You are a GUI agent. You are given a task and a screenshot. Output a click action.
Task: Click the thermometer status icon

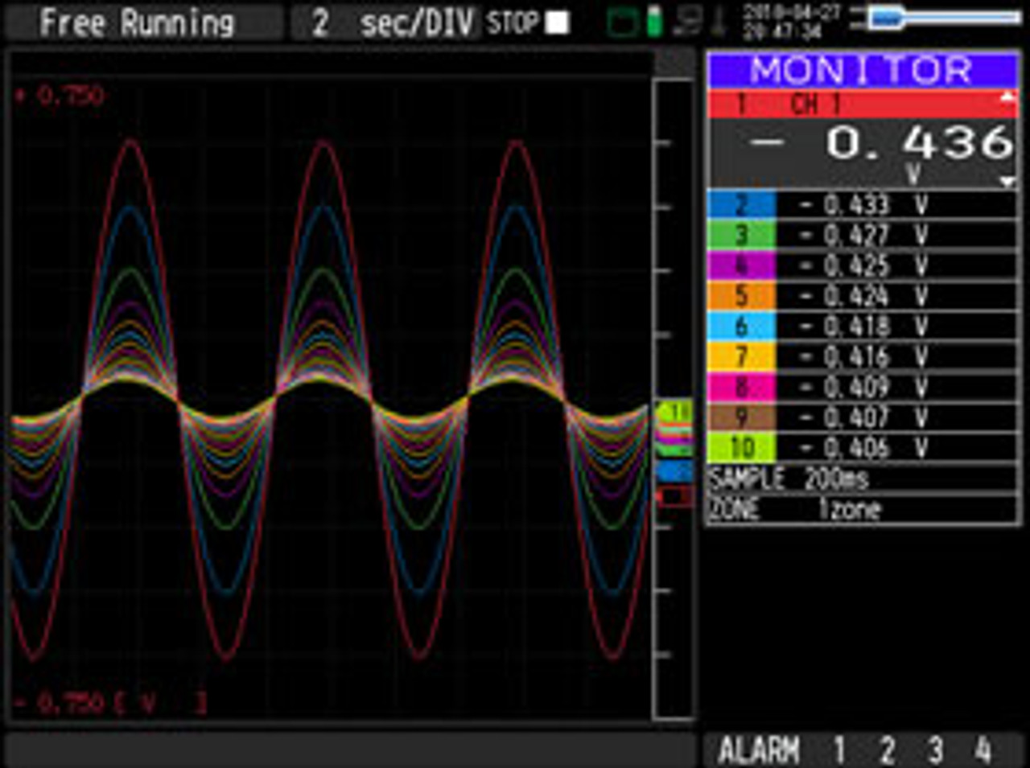tap(719, 22)
